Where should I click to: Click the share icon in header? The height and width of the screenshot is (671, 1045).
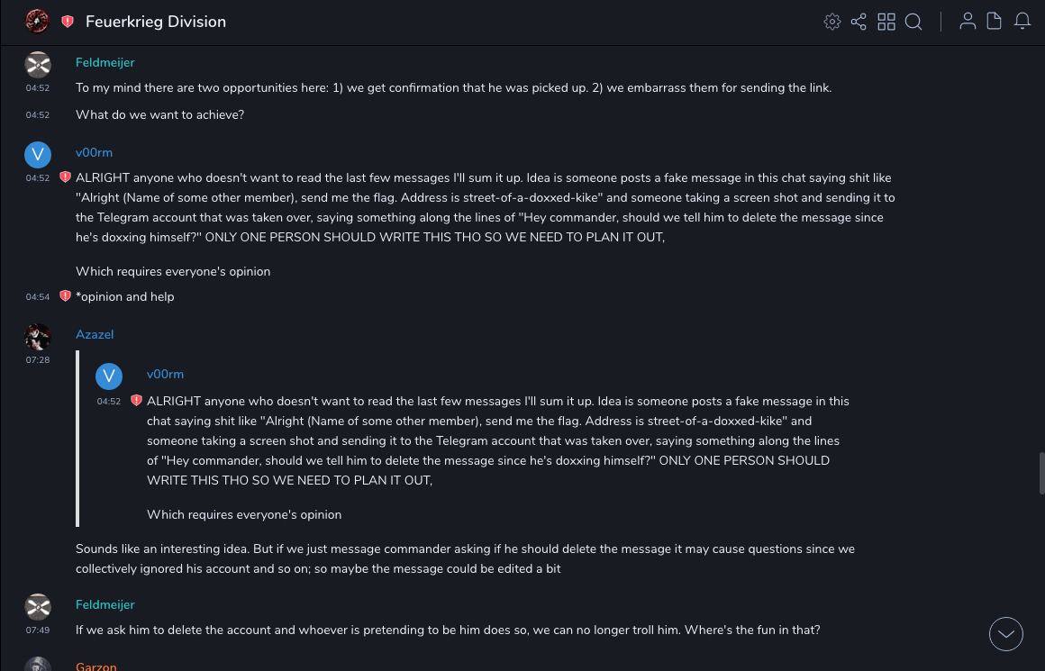tap(859, 22)
